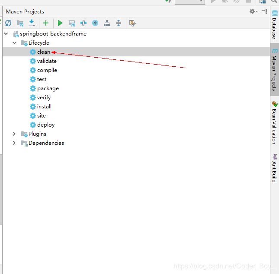Click Maven Projects panel title
The width and height of the screenshot is (279, 274).
(25, 12)
